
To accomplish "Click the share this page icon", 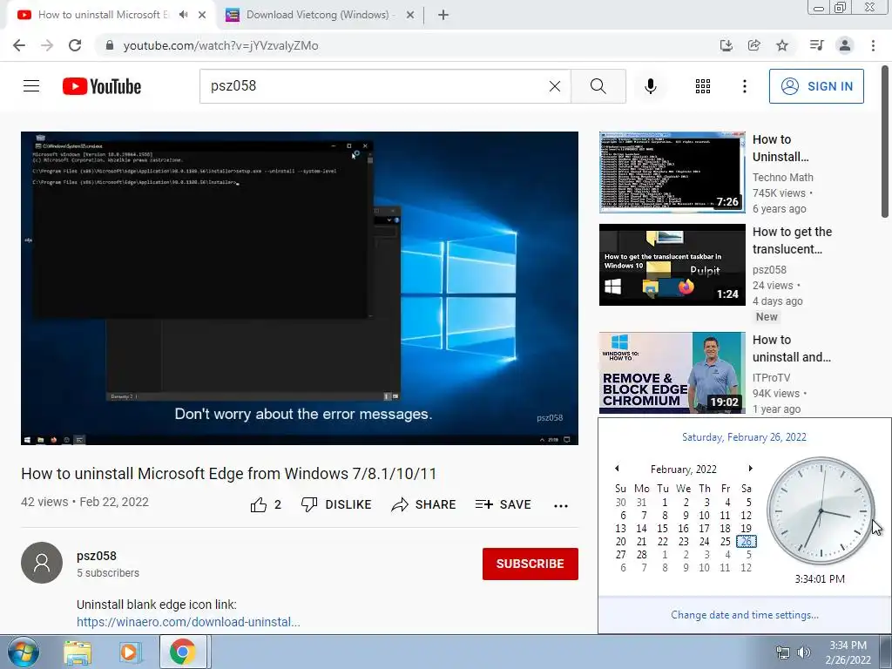I will (x=754, y=45).
